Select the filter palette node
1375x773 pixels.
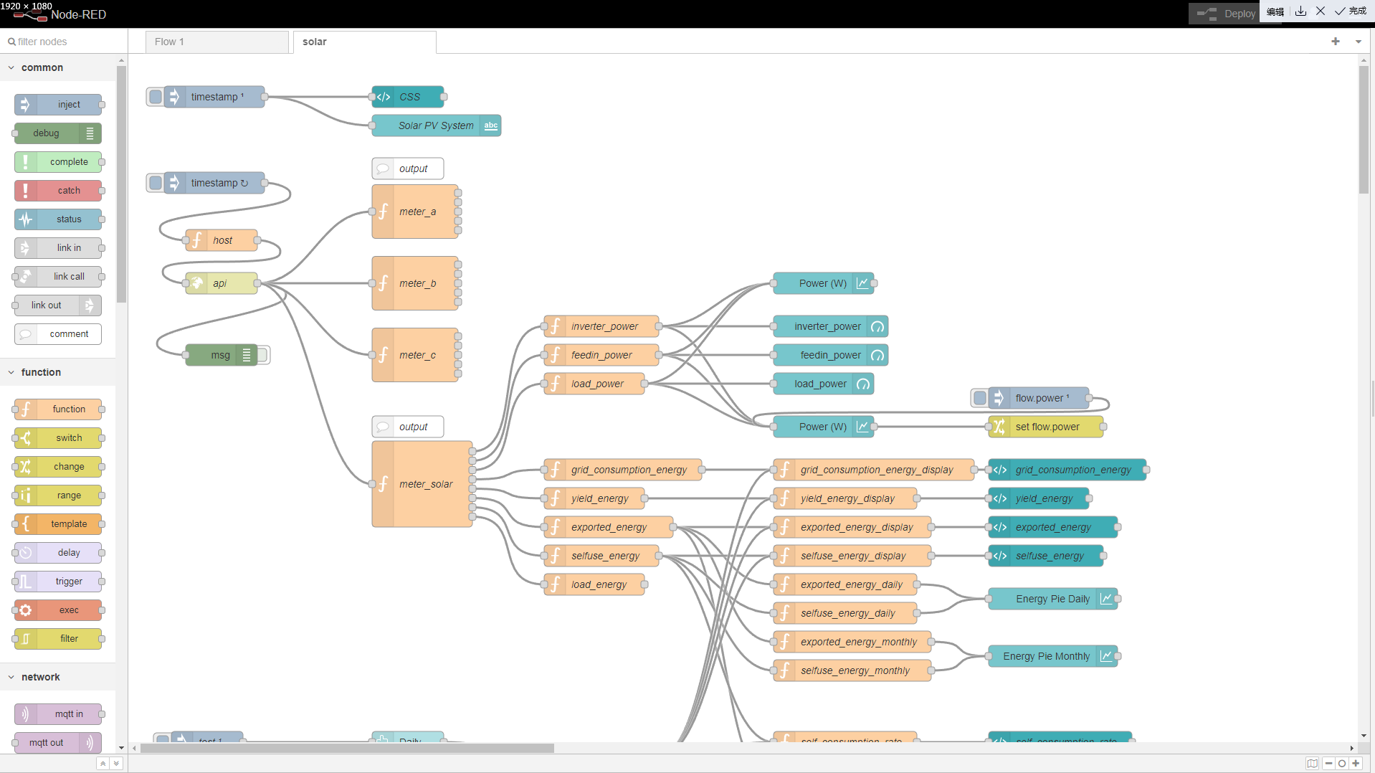[58, 639]
